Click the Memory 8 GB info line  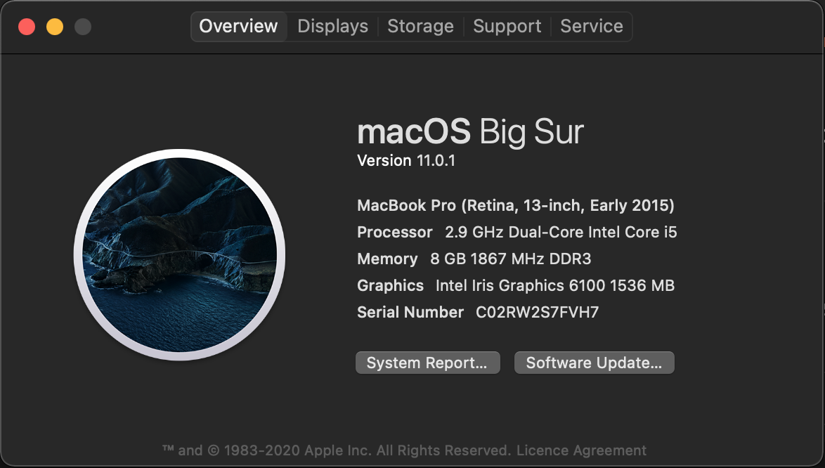474,259
